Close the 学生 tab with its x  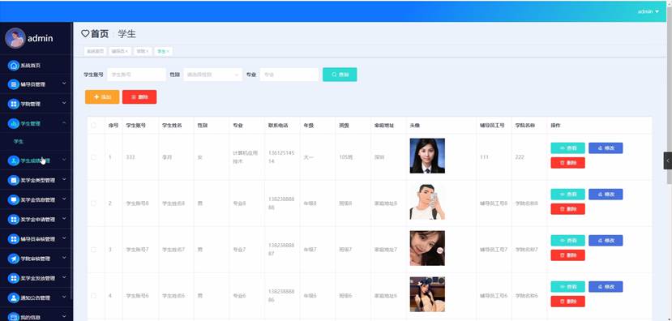click(x=168, y=51)
